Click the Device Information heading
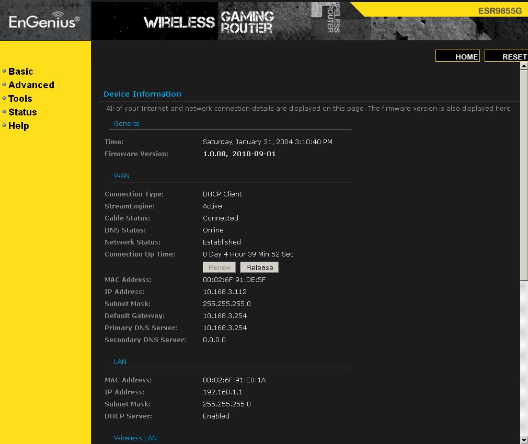528x444 pixels. coord(142,94)
